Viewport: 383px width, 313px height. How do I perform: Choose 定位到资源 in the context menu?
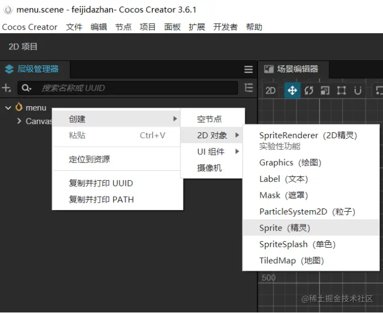116,159
